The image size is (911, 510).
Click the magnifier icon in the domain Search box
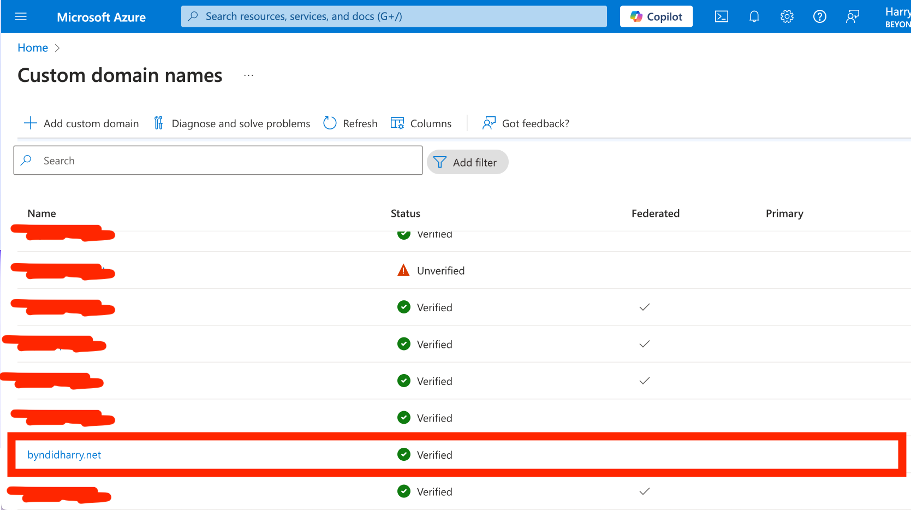pyautogui.click(x=26, y=161)
